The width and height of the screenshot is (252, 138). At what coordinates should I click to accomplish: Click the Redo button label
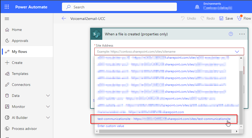point(211,19)
